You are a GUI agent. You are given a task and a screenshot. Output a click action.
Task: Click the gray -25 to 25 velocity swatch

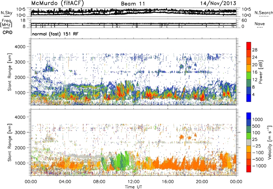coord(249,142)
